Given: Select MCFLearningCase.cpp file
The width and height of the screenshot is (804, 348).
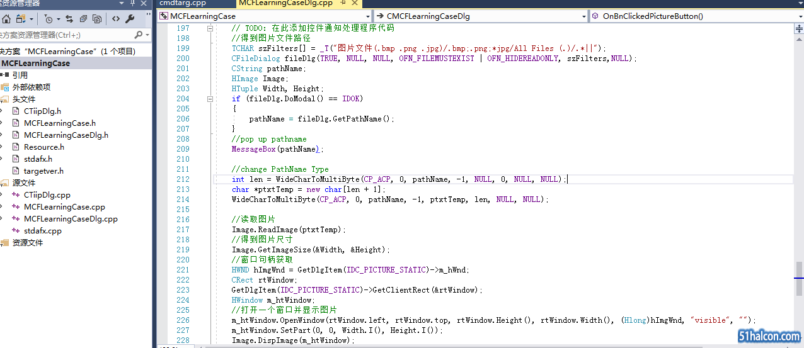Looking at the screenshot, I should [64, 206].
